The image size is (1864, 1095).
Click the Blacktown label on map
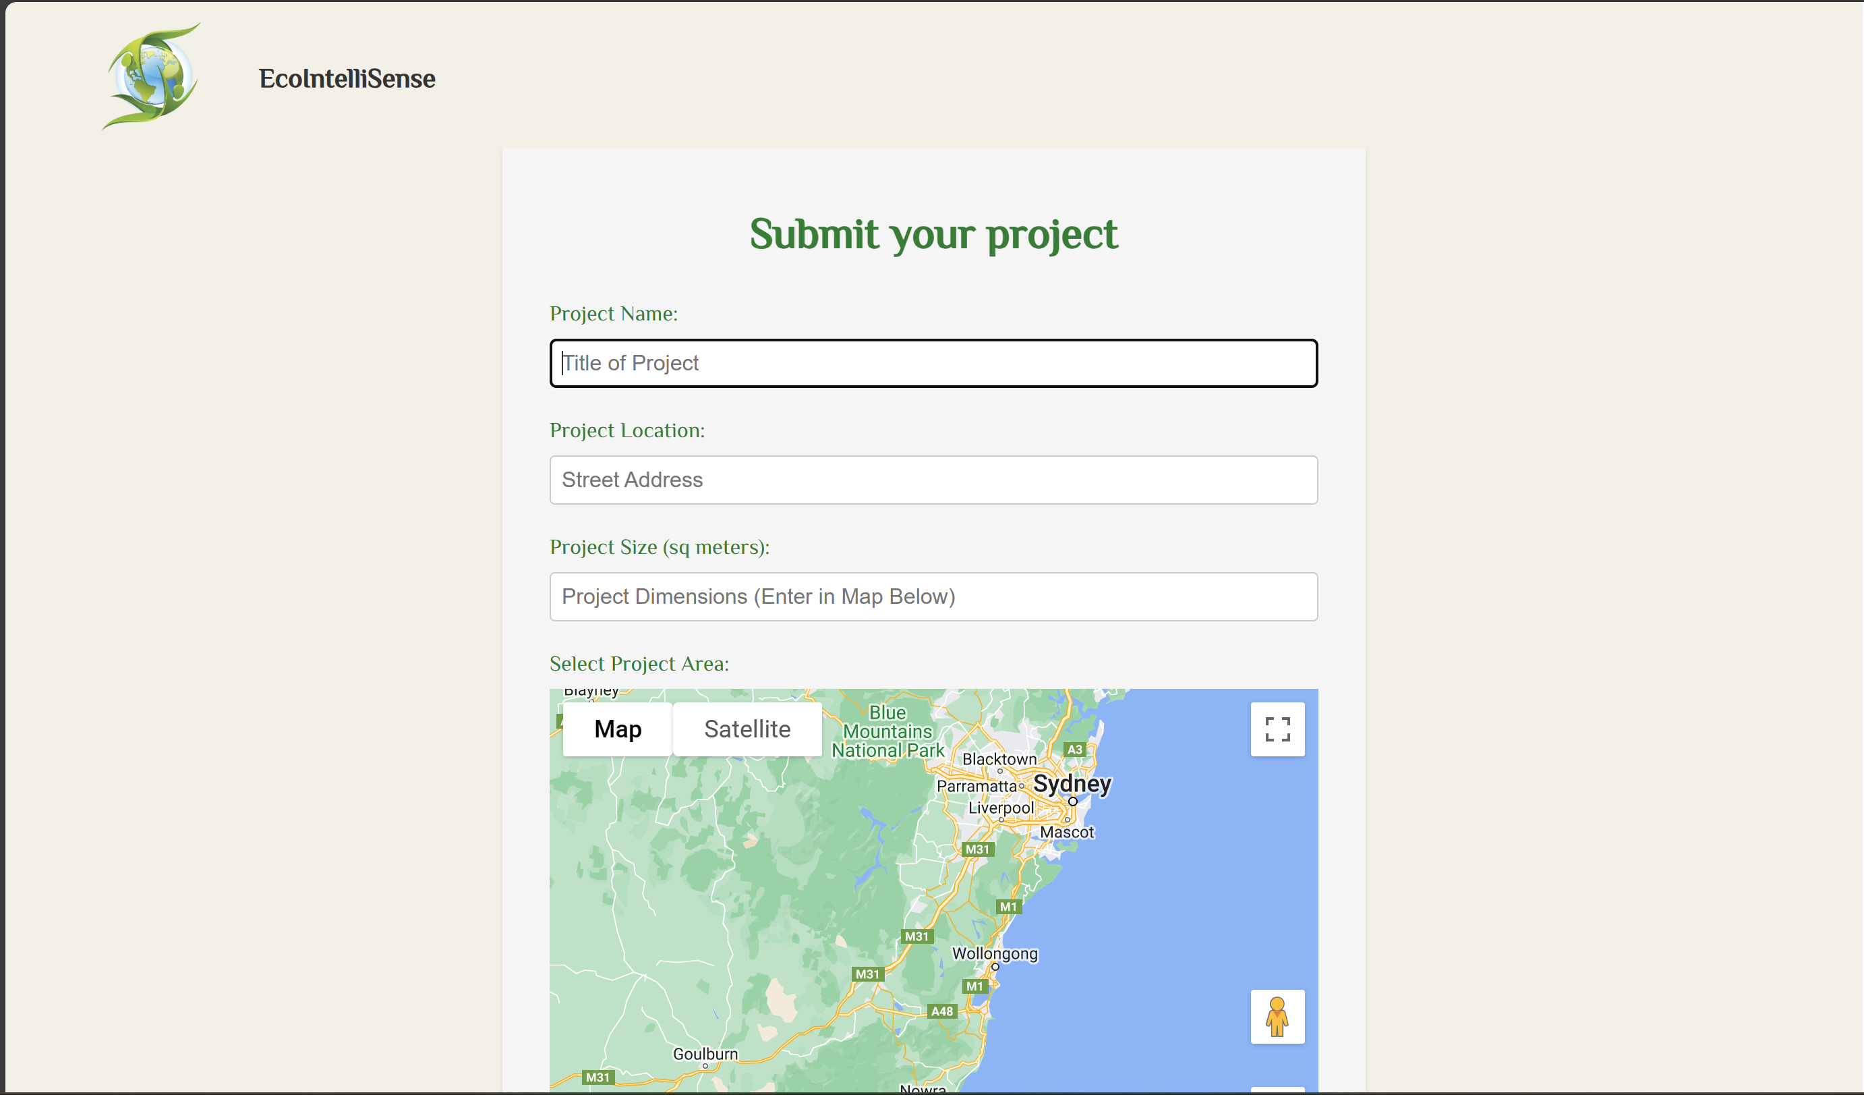pos(999,759)
